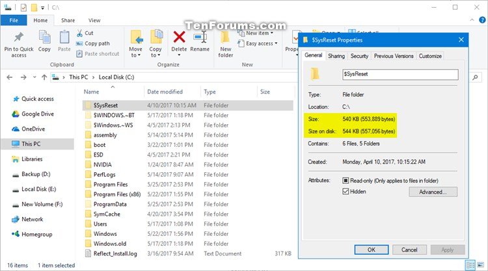Click the Paste ribbon icon
This screenshot has width=488, height=271.
pyautogui.click(x=64, y=37)
